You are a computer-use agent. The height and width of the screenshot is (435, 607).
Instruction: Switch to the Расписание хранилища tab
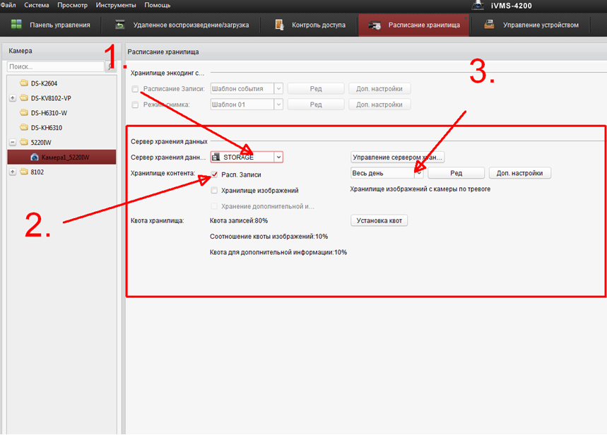[x=413, y=25]
